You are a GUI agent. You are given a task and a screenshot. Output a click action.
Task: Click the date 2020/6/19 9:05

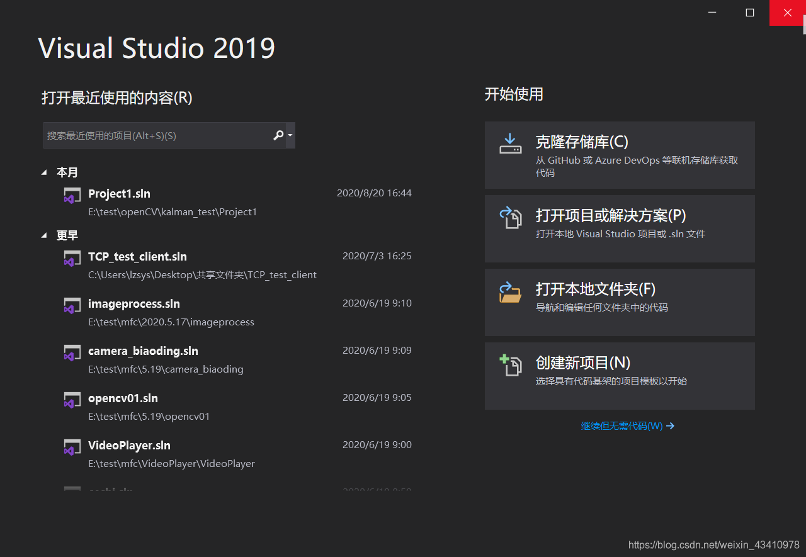point(377,398)
